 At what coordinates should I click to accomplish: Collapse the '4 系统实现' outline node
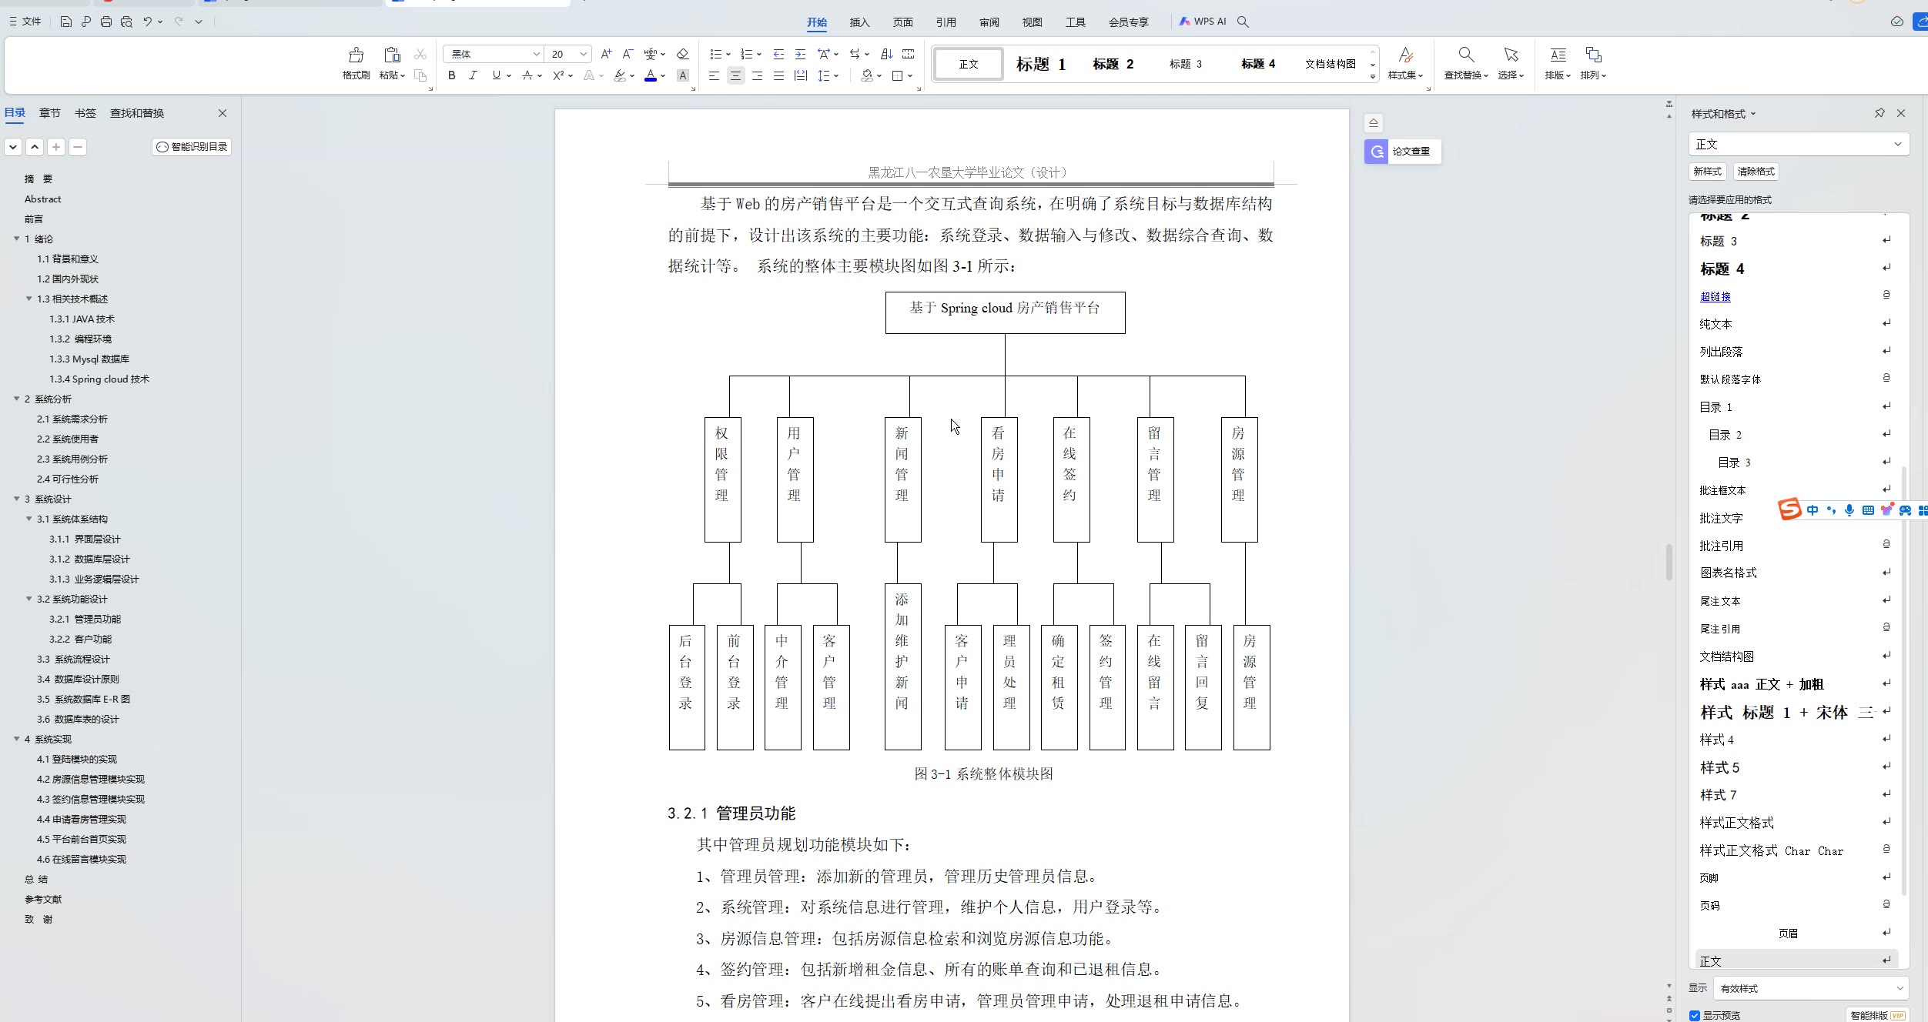click(x=16, y=739)
